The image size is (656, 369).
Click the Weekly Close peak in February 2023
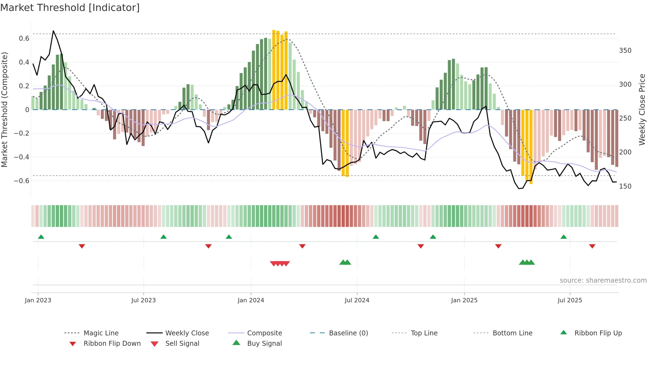pyautogui.click(x=53, y=31)
